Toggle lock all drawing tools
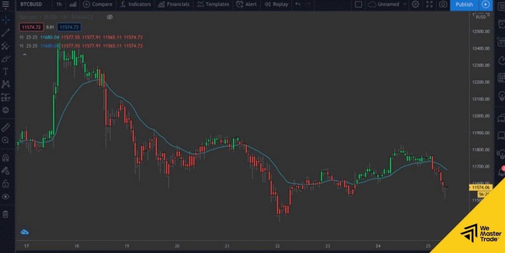The height and width of the screenshot is (253, 505). [x=6, y=183]
